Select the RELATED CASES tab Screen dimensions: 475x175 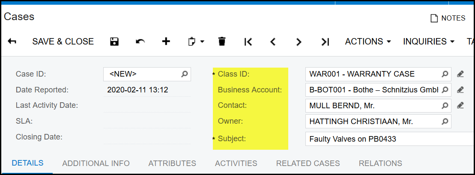(x=308, y=163)
